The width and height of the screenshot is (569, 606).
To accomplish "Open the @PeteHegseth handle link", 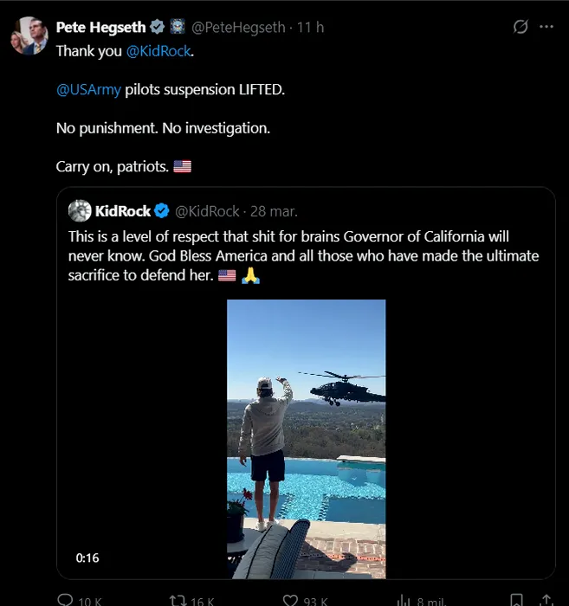I will (237, 28).
